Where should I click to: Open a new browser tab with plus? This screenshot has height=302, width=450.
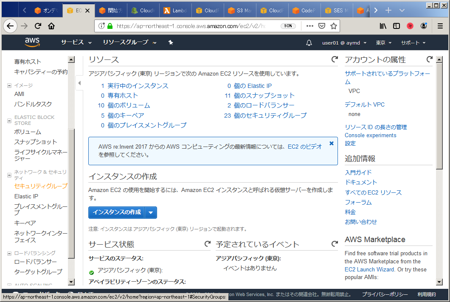coord(388,10)
